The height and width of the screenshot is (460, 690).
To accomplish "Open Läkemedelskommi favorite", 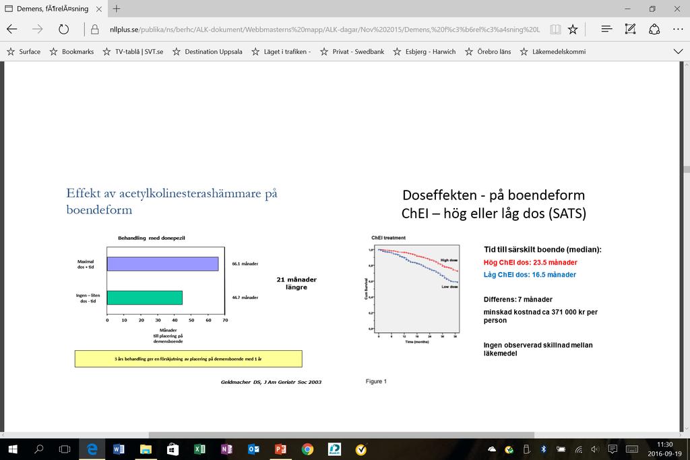I will [x=553, y=51].
